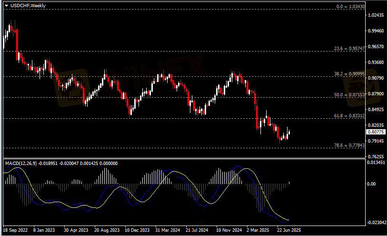This screenshot has height=236, width=388.
Task: Pick the 50.0 = 0.87153 Fibonacci level
Action: point(349,95)
